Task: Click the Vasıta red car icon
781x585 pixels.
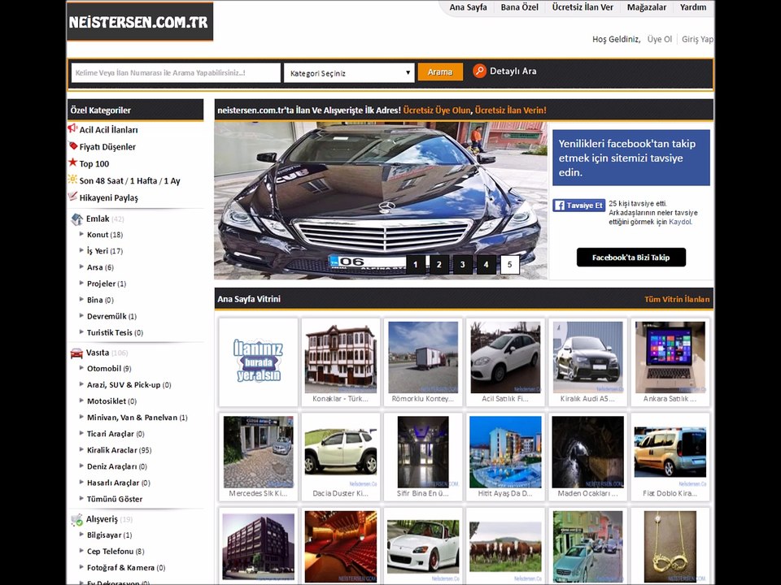Action: pyautogui.click(x=76, y=353)
